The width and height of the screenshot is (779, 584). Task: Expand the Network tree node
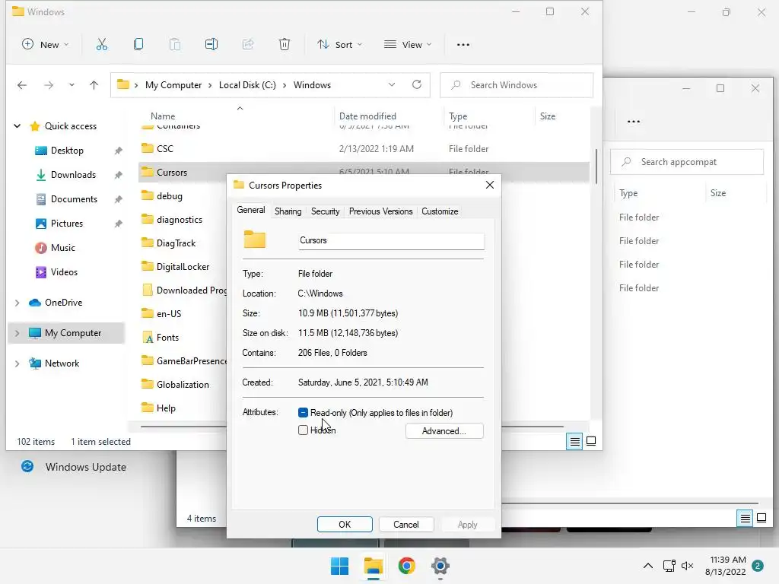pyautogui.click(x=17, y=363)
